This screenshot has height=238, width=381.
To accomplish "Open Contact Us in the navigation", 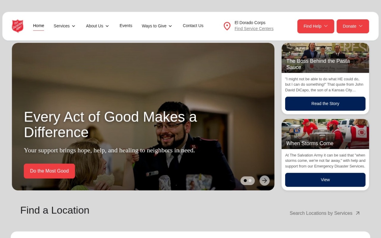I will tap(193, 26).
